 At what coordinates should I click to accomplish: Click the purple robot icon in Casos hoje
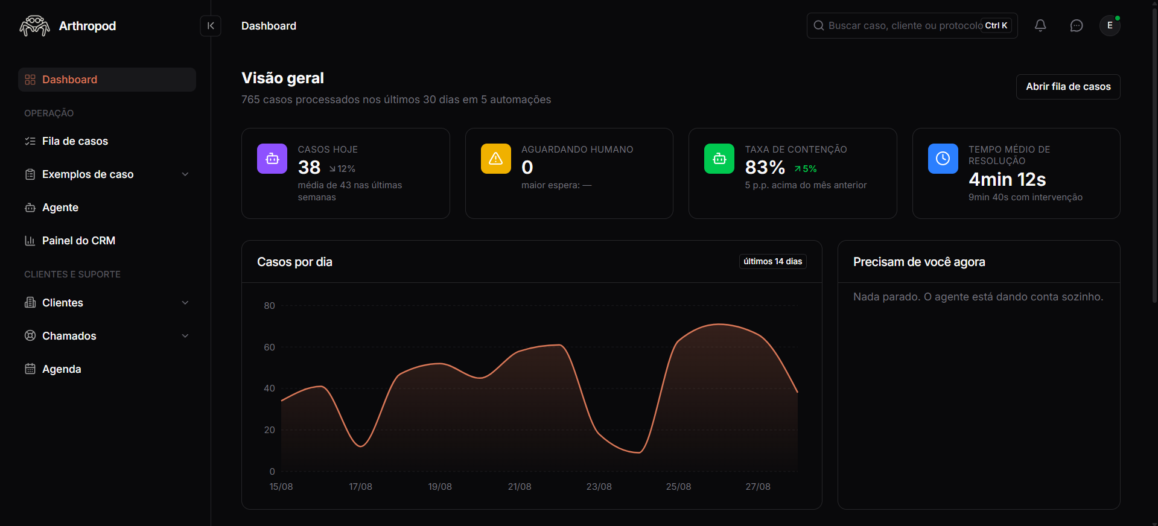(272, 159)
